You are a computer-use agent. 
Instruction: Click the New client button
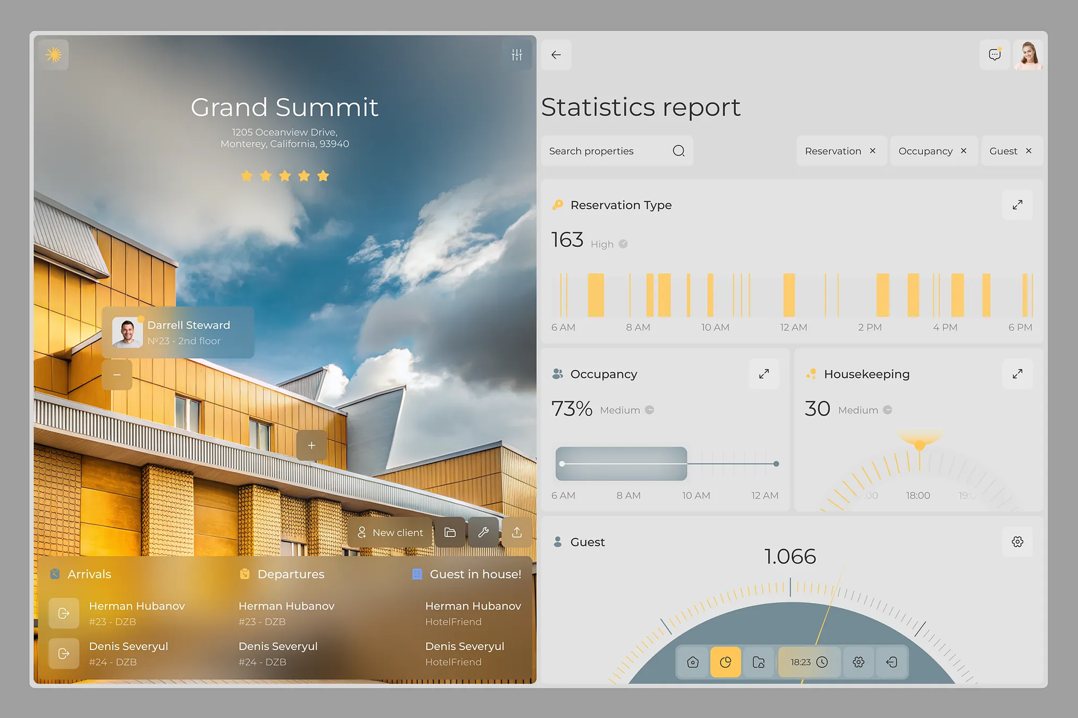tap(389, 533)
